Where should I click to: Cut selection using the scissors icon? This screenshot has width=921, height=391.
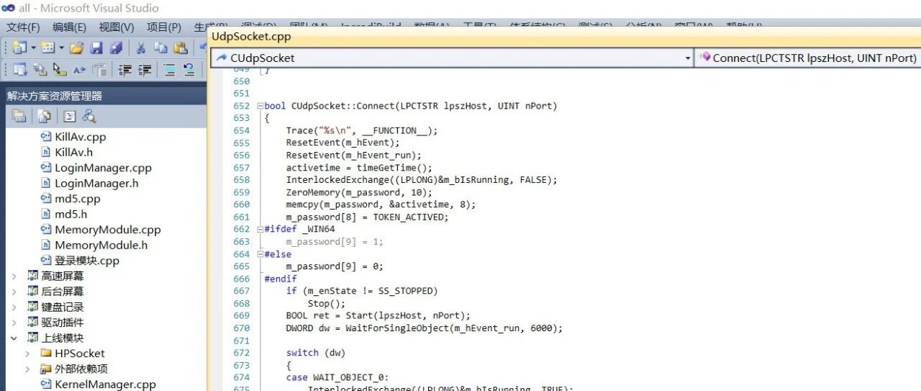[x=140, y=48]
